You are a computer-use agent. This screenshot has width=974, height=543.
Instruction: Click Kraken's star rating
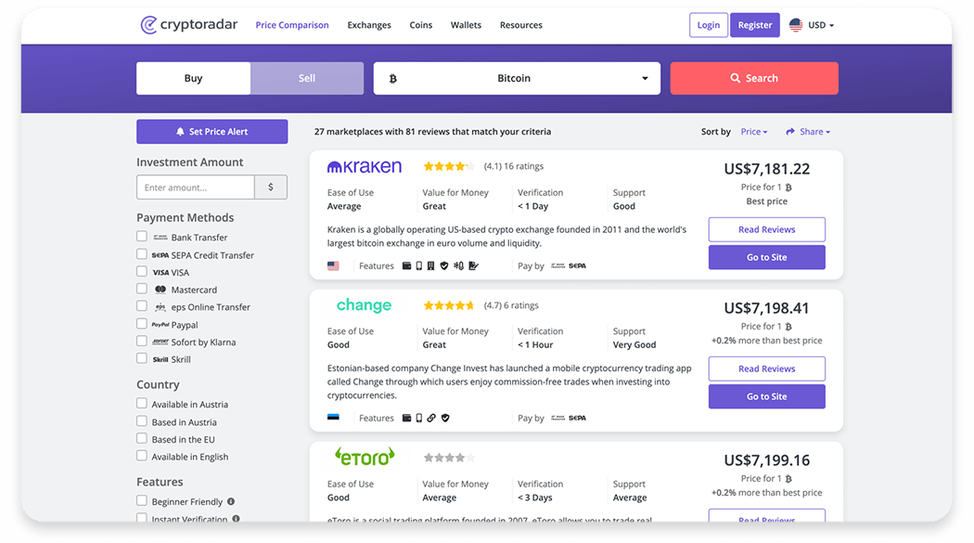click(x=449, y=166)
